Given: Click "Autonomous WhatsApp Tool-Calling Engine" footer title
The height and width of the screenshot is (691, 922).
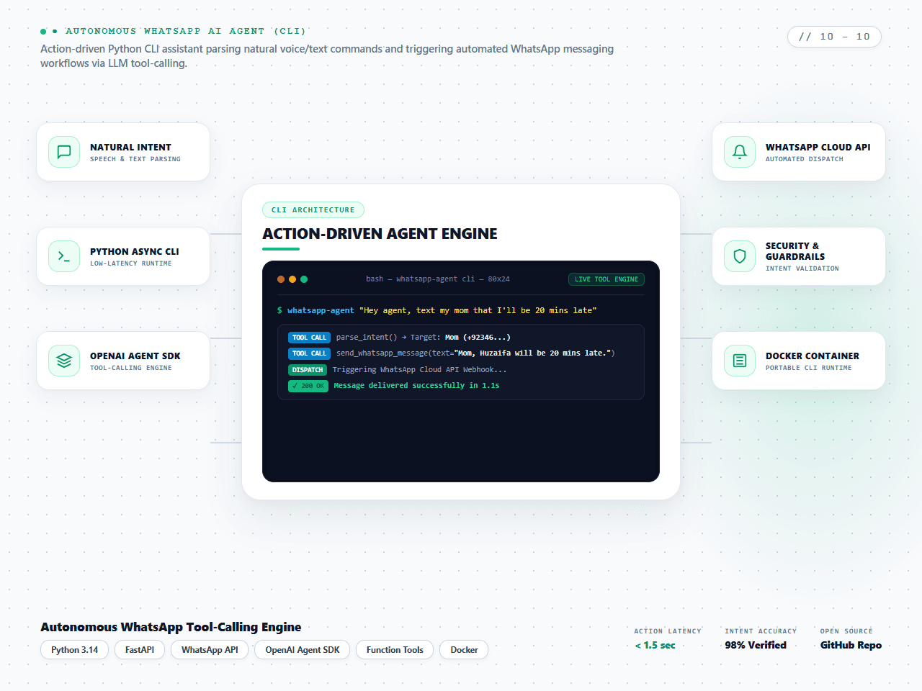Looking at the screenshot, I should (x=171, y=627).
